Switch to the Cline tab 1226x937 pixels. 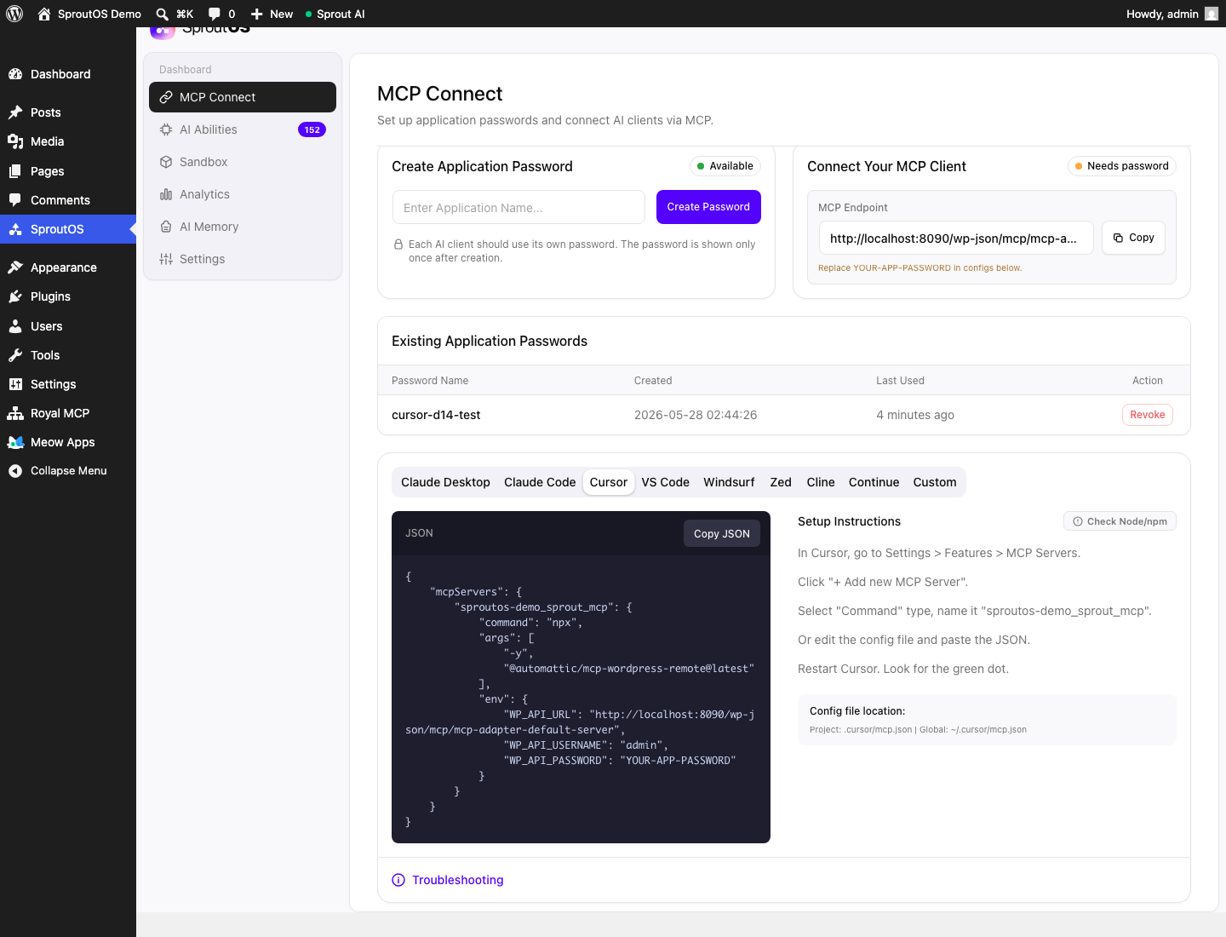(x=821, y=482)
